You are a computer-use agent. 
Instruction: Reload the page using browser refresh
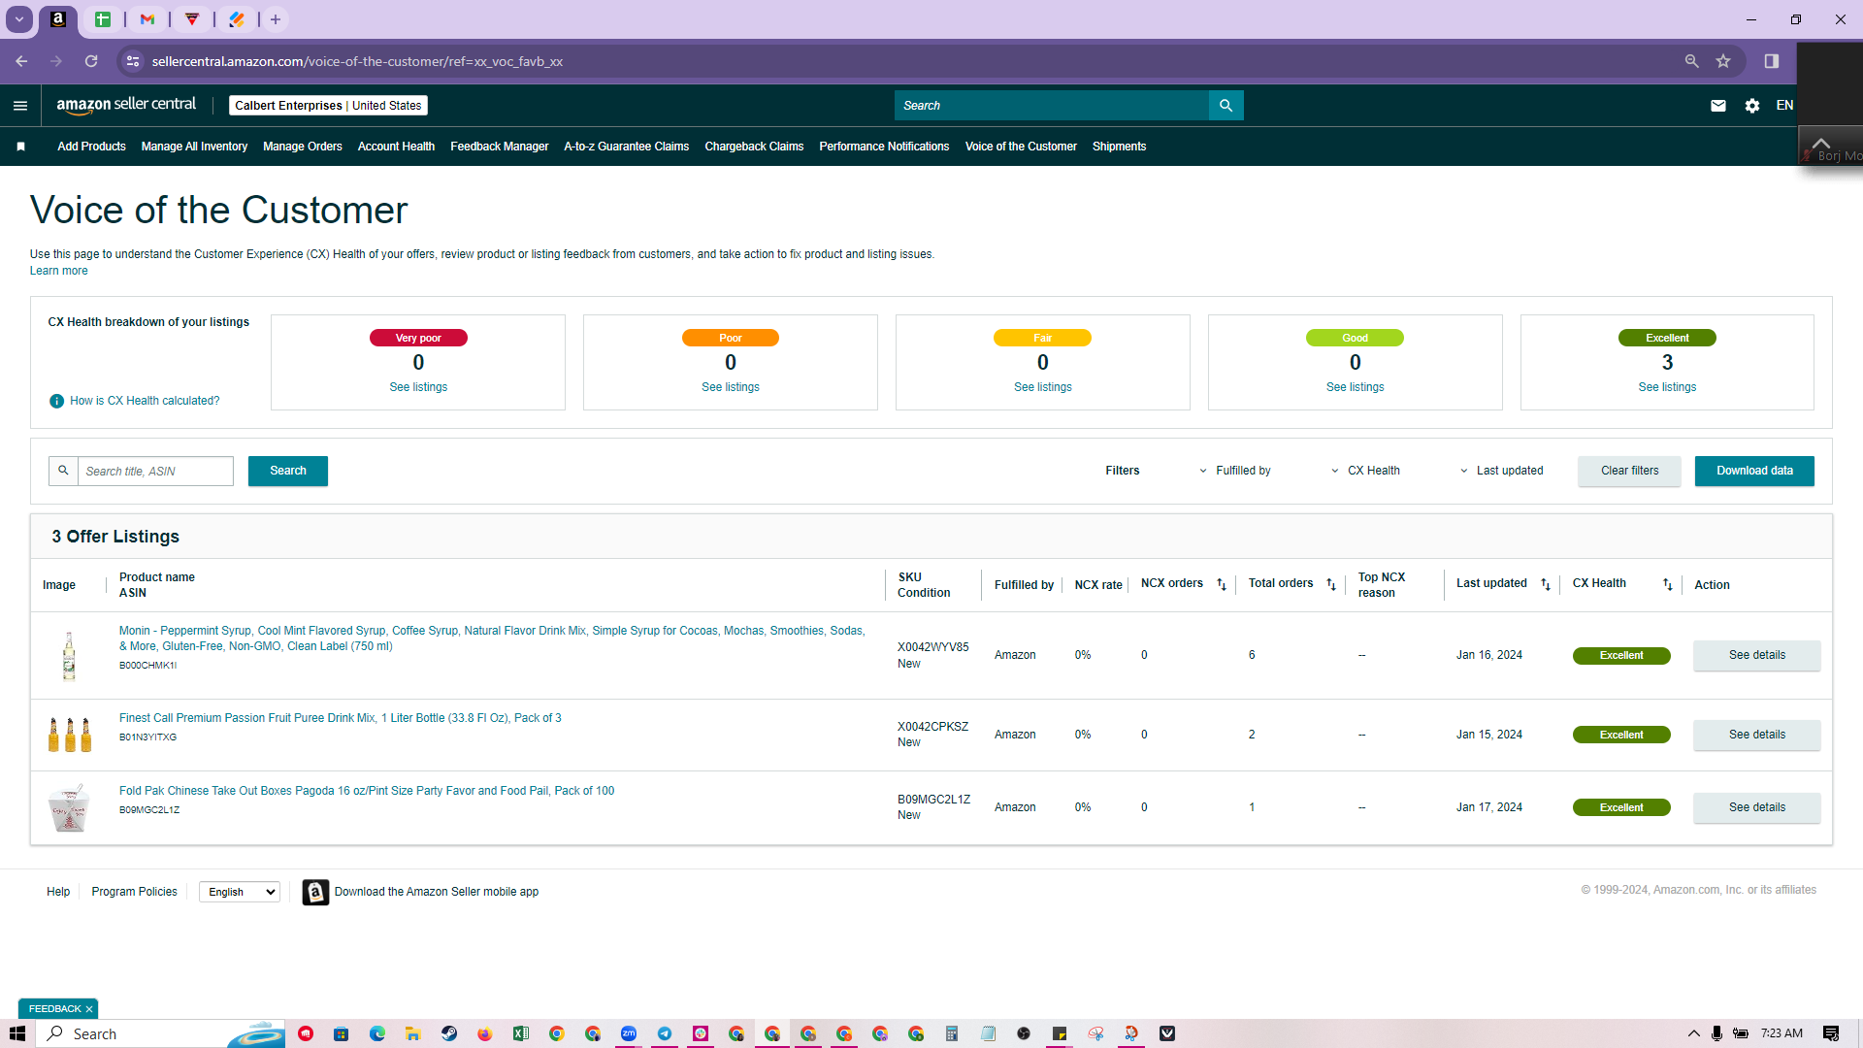91,61
